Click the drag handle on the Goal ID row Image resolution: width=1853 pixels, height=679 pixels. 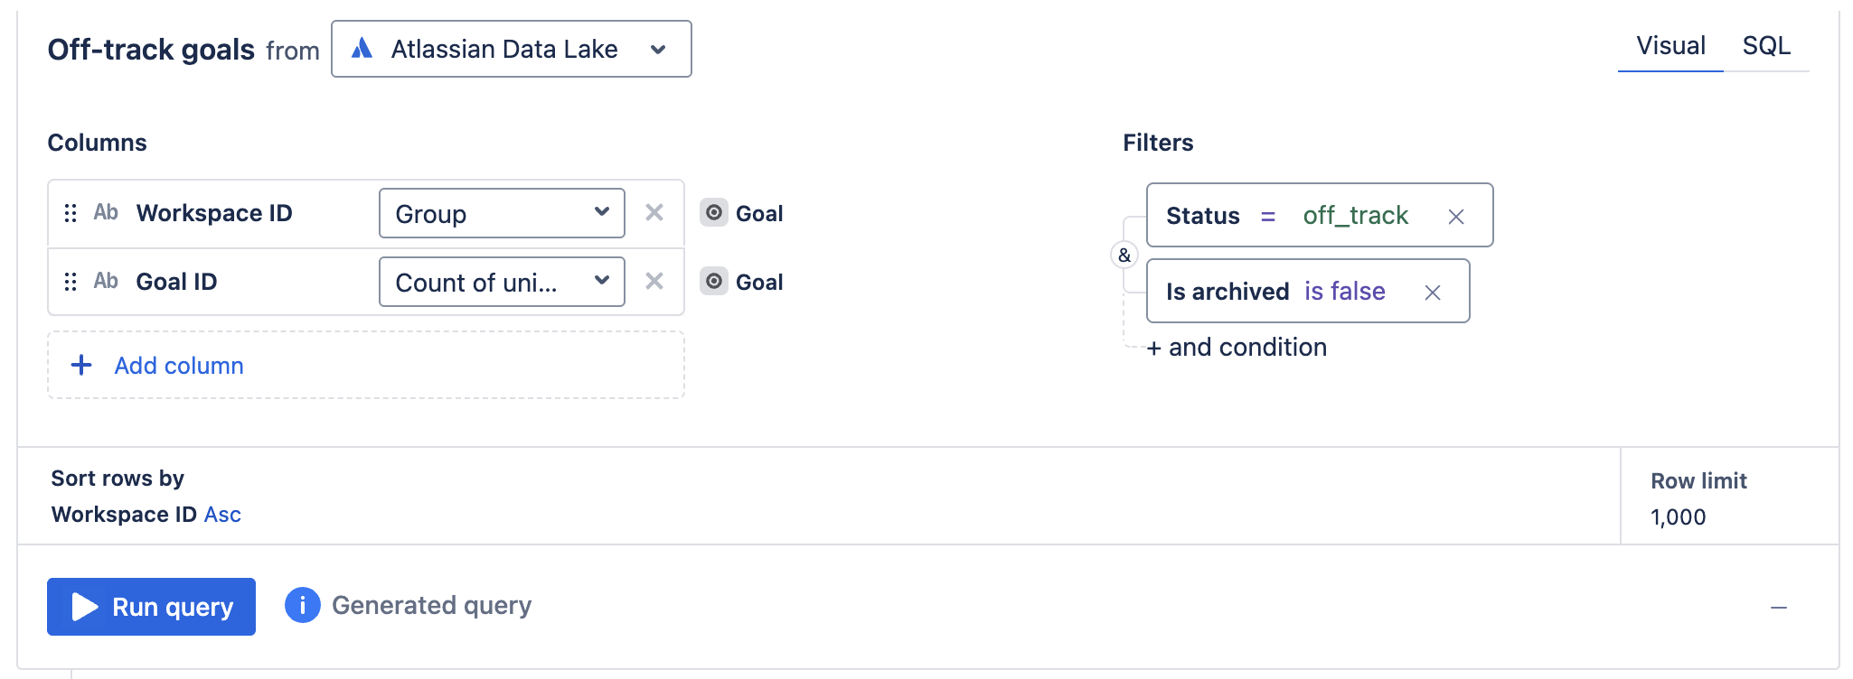70,281
